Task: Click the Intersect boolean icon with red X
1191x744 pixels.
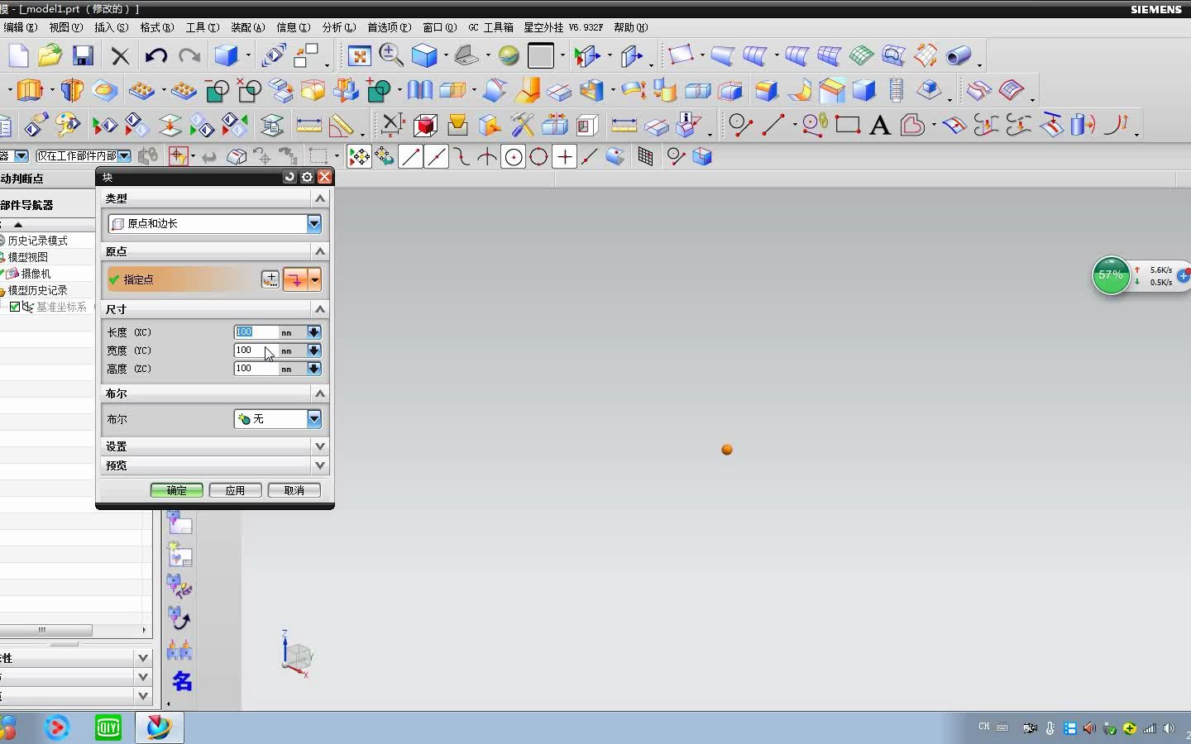Action: point(249,89)
